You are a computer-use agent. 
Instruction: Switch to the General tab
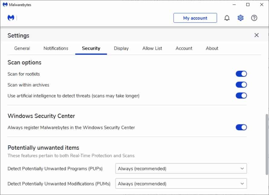[22, 48]
